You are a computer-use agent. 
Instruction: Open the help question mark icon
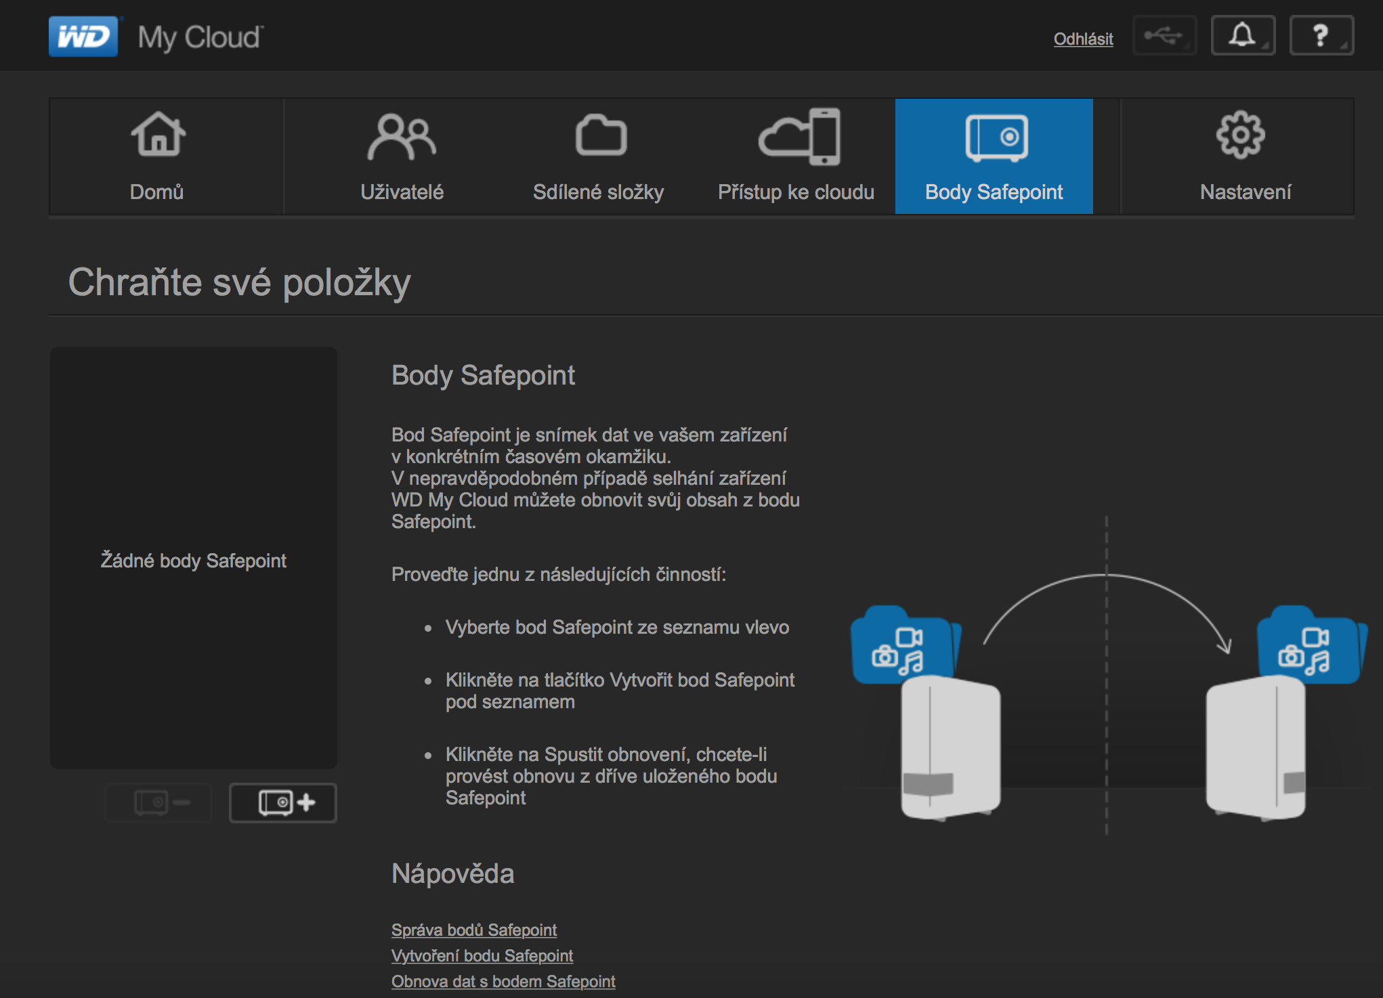[1321, 36]
